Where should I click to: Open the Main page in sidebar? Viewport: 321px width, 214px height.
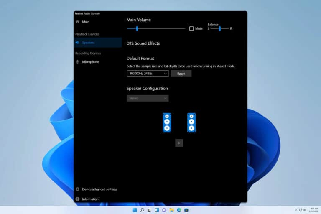point(85,22)
